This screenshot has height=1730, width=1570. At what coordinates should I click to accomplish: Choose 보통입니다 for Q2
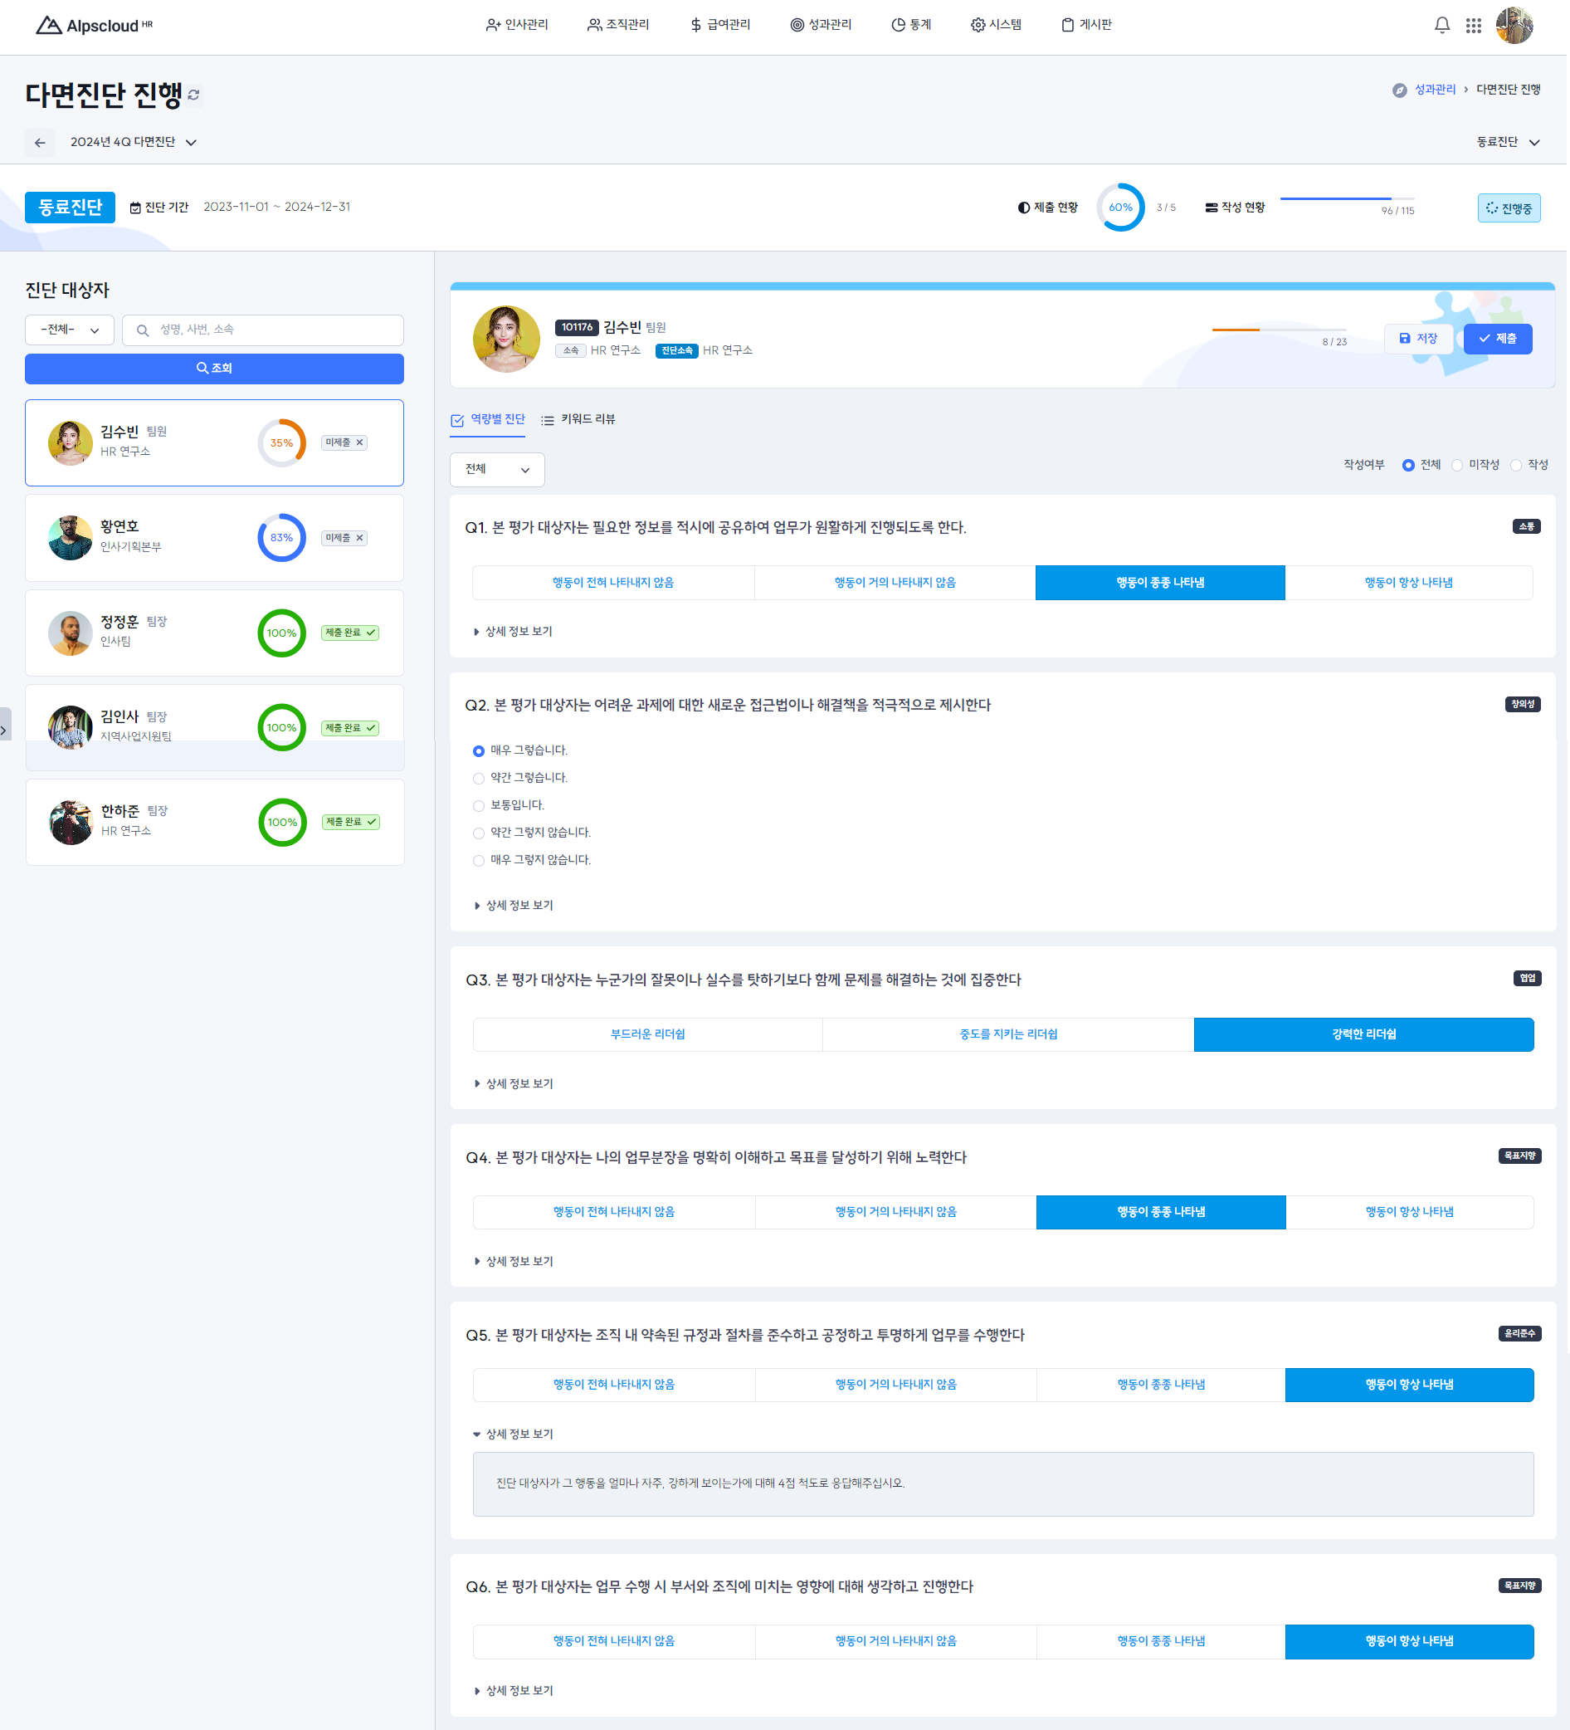(480, 807)
